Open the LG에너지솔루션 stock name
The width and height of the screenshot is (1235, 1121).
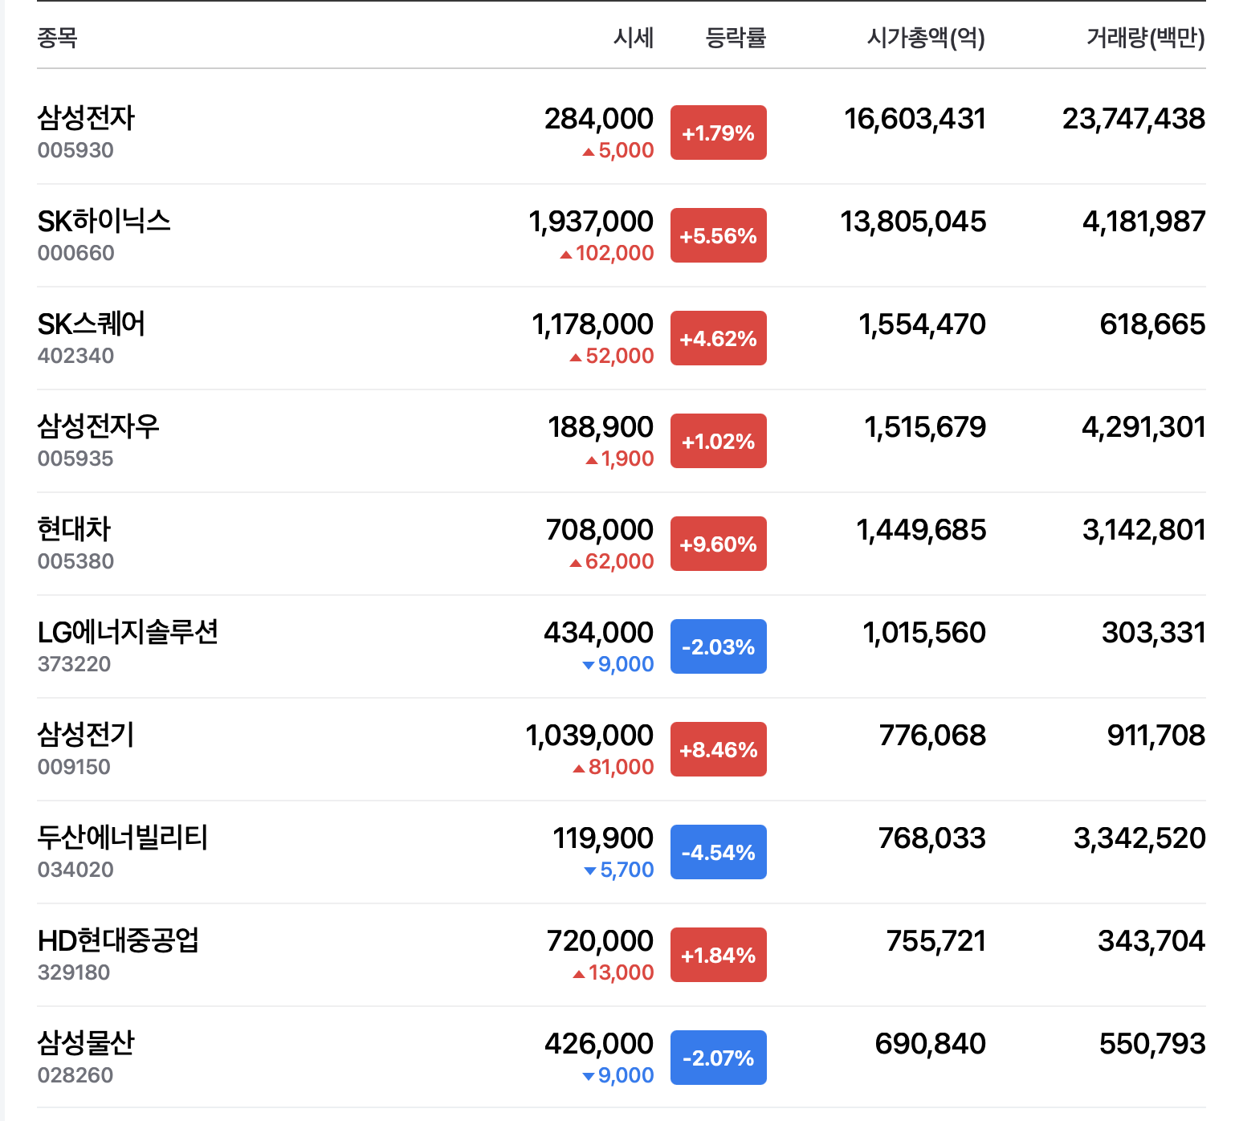(x=128, y=632)
